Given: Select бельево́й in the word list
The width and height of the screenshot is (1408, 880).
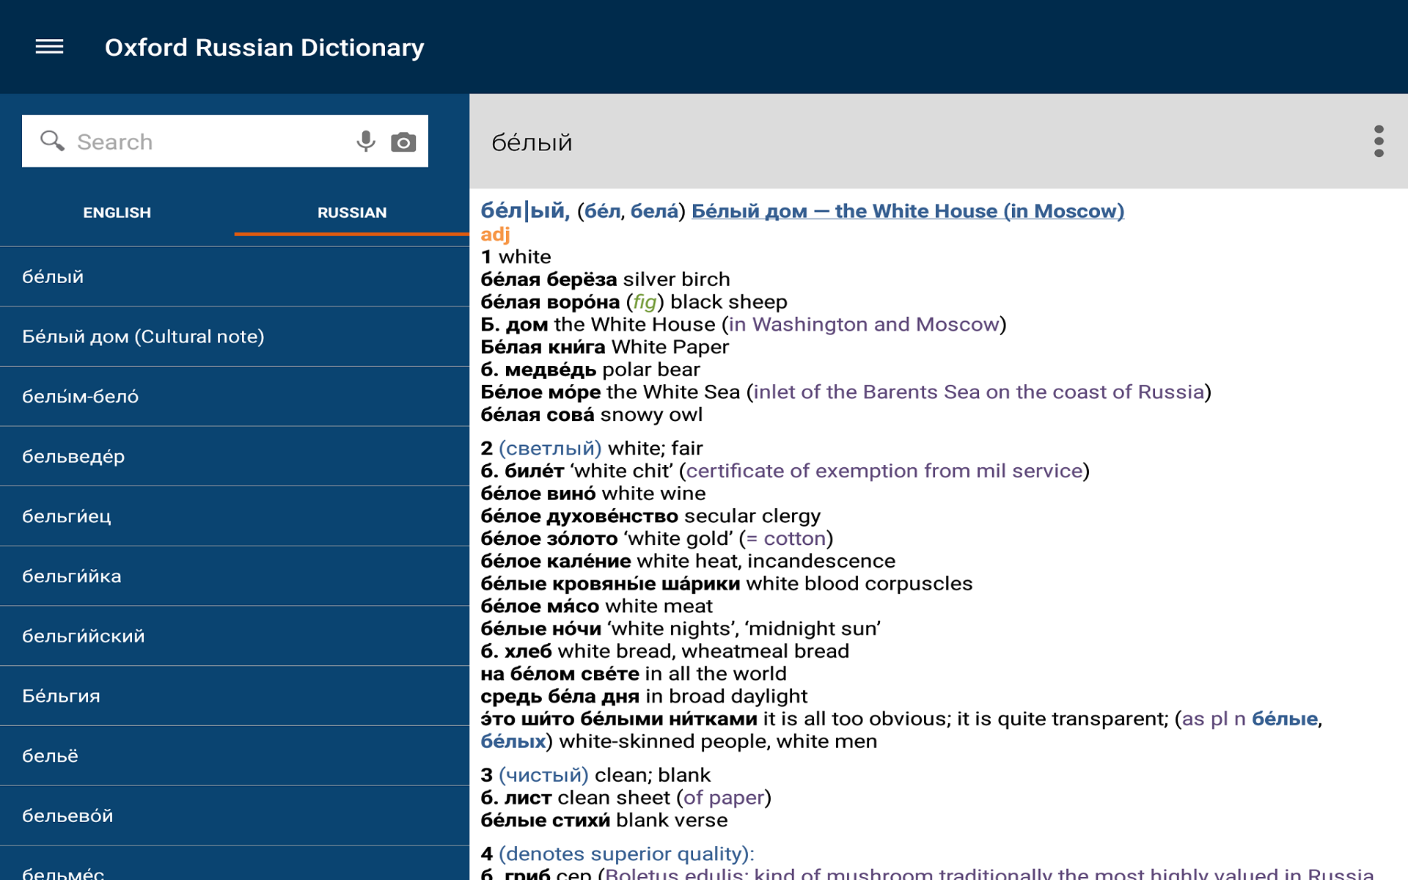Looking at the screenshot, I should (x=235, y=815).
